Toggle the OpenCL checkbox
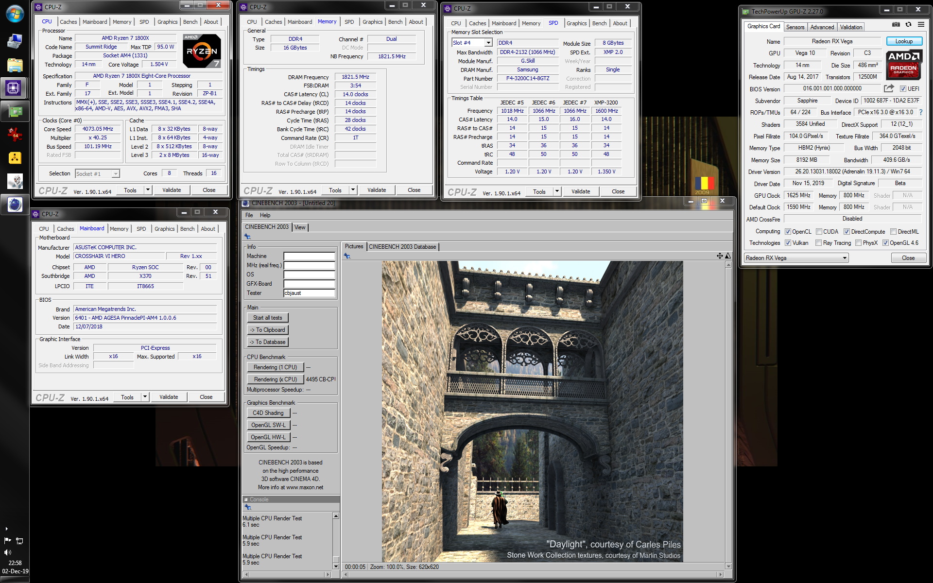Viewport: 933px width, 583px height. pyautogui.click(x=788, y=232)
